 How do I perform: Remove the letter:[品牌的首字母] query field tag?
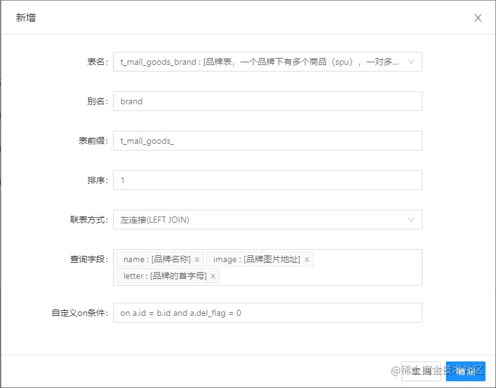212,276
